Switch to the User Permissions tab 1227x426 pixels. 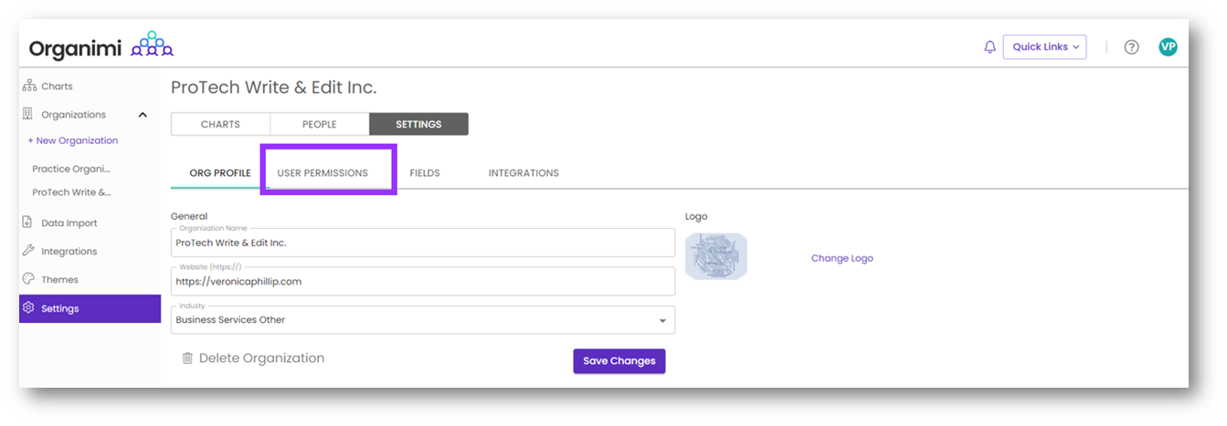pyautogui.click(x=323, y=173)
